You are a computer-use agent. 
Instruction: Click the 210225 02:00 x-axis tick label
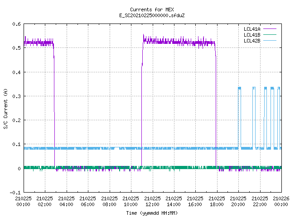(x=44, y=202)
